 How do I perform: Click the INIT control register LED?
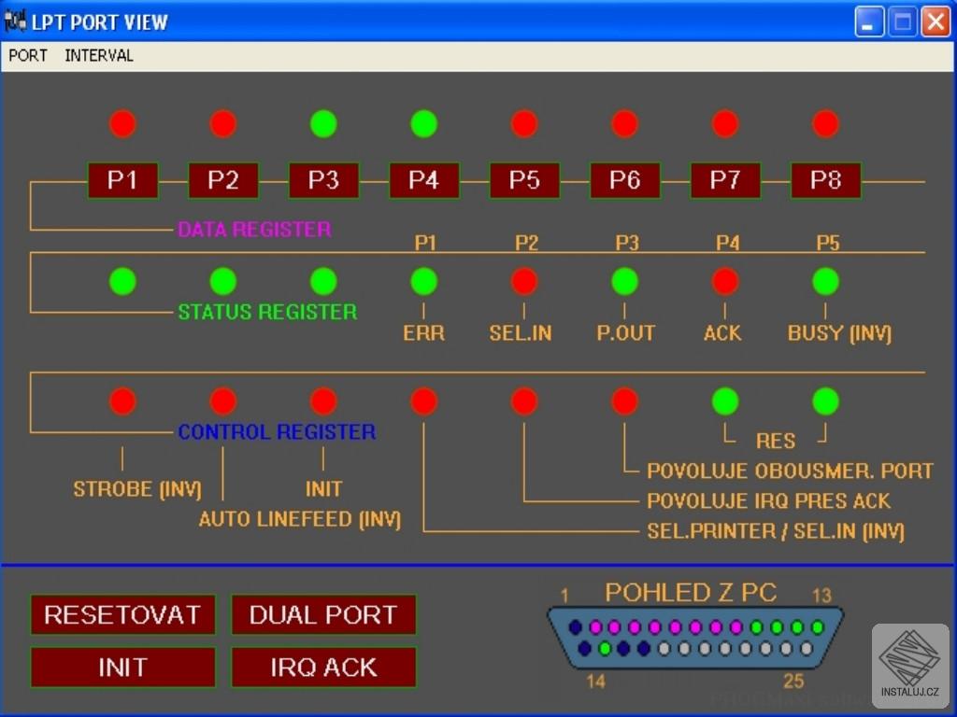click(x=323, y=401)
